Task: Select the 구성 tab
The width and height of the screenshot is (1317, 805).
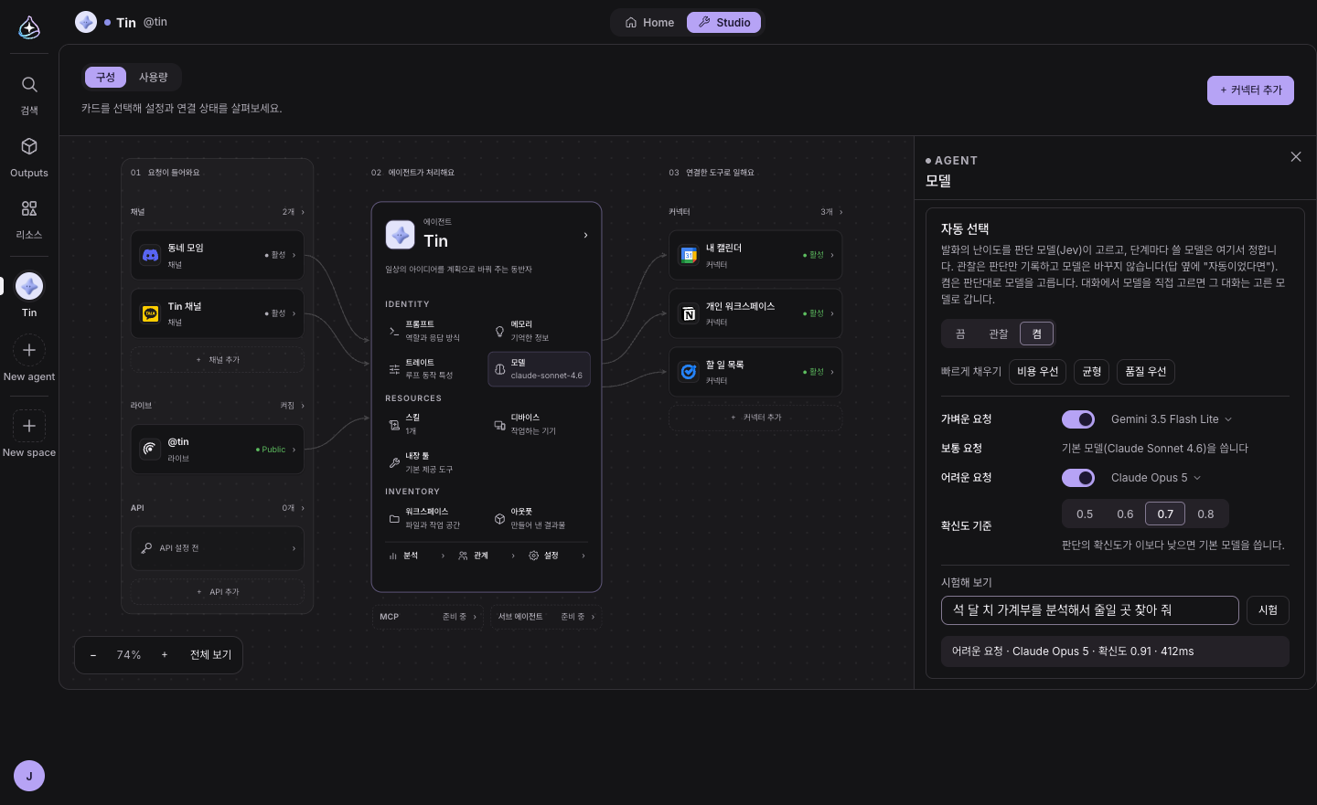Action: 106,78
